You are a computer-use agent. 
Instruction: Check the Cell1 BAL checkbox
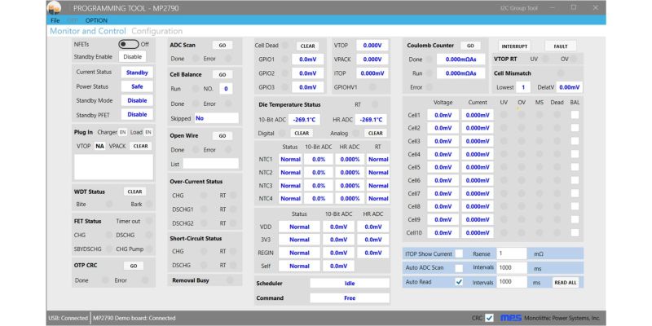pos(575,115)
